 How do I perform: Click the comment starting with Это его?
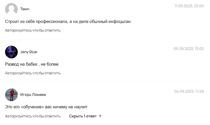pos(46,107)
